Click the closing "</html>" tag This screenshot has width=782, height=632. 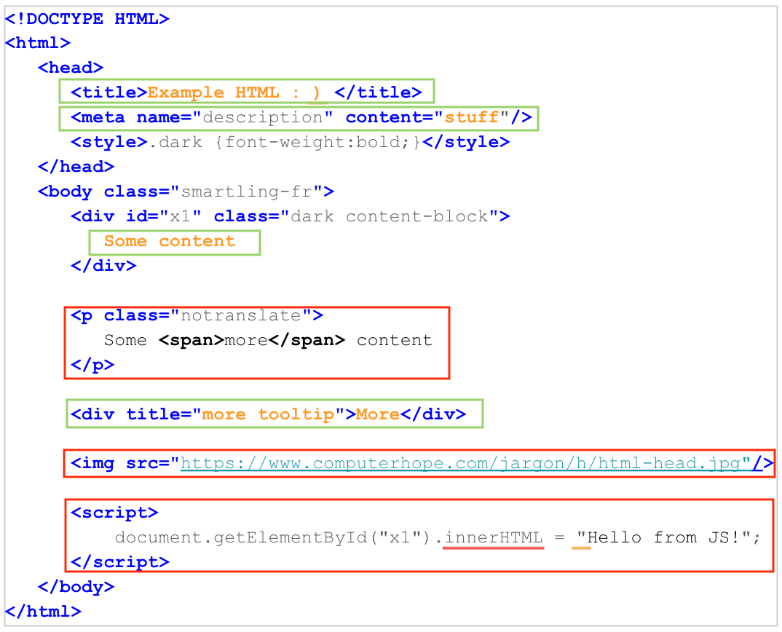(44, 612)
